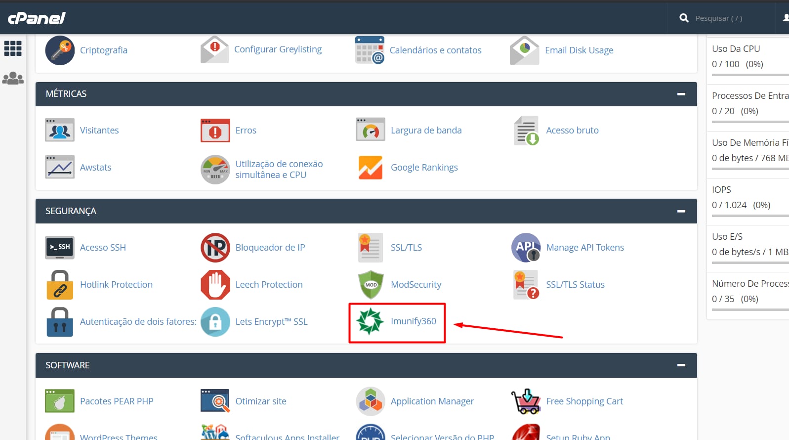The width and height of the screenshot is (789, 440).
Task: Open the Largura de banda gauge icon
Action: point(371,130)
